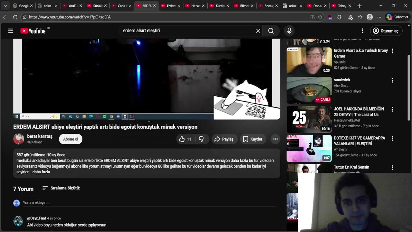Click the address bar URL
Viewport: 412px width, 232px height.
(x=70, y=17)
